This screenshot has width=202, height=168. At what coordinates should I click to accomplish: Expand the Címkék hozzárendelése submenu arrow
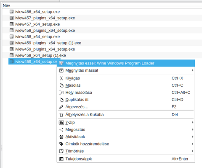coord(193,144)
